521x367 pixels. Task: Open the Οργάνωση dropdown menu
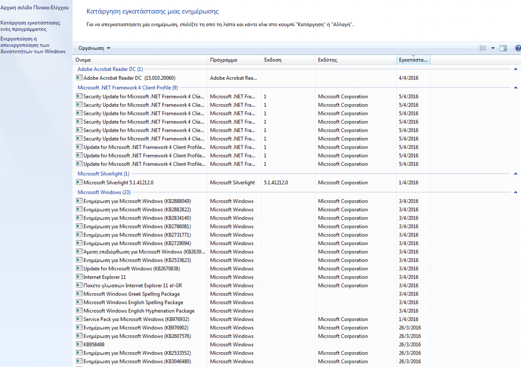[x=94, y=48]
